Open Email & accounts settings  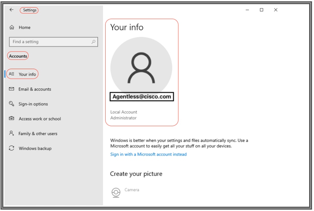coord(35,89)
